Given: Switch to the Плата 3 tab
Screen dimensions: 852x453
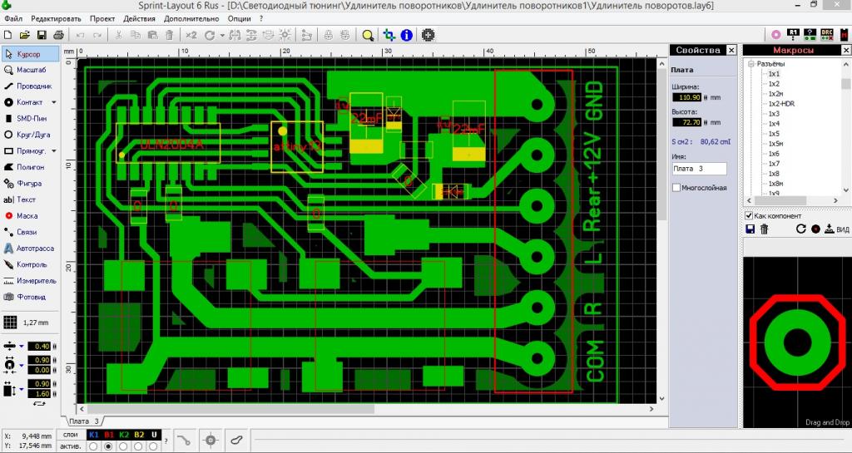Looking at the screenshot, I should point(85,421).
